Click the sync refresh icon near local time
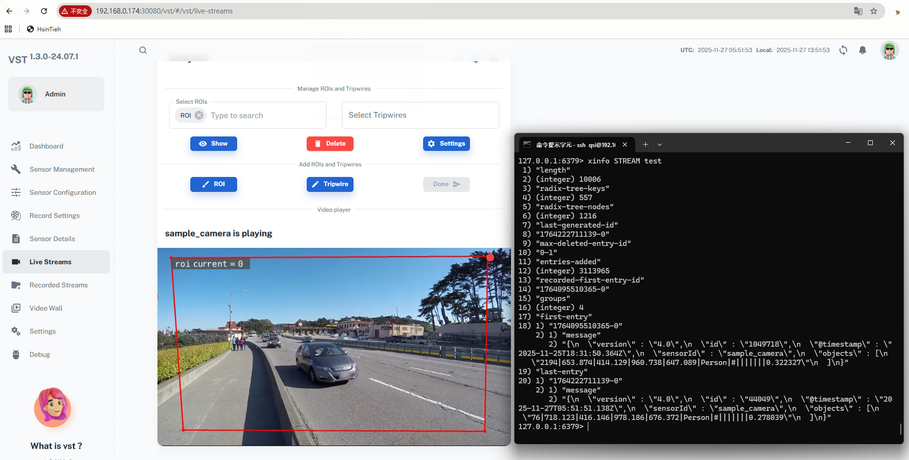Screen dimensions: 909x460 [843, 50]
